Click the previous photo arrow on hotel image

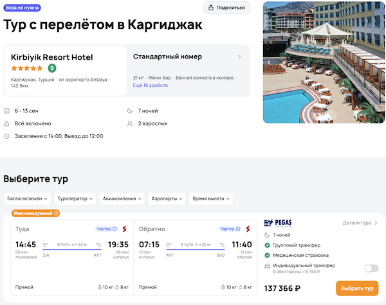(x=268, y=62)
